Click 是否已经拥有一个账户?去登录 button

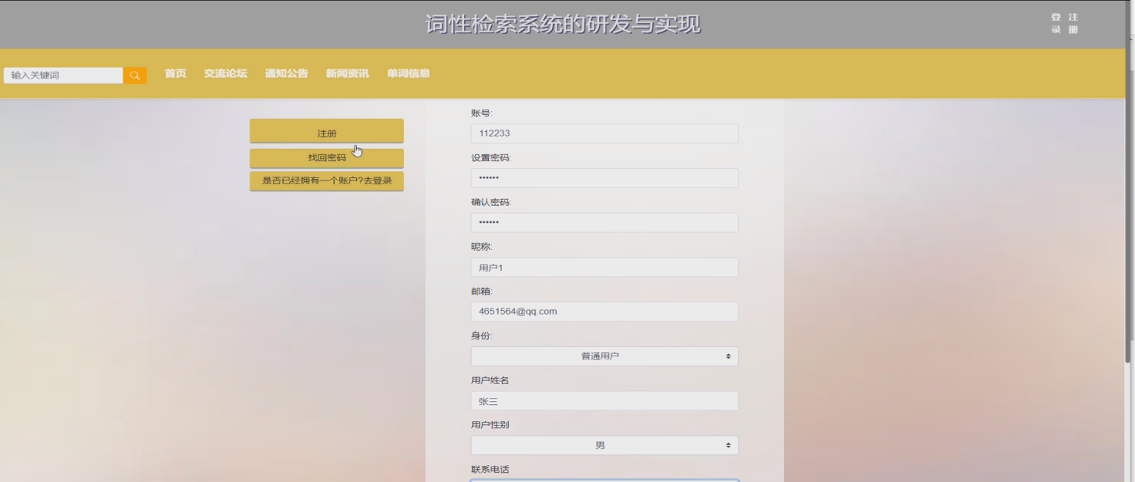pos(327,181)
